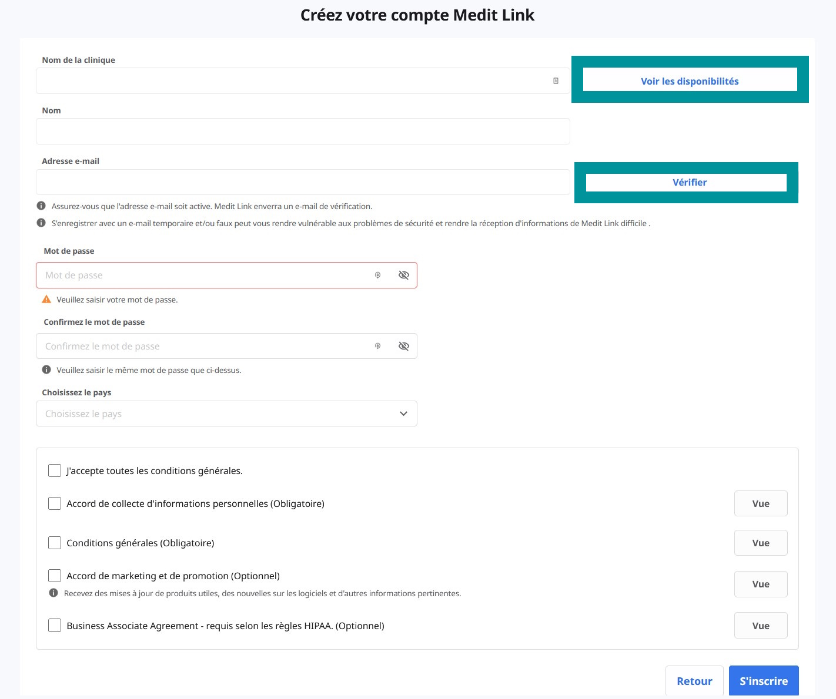Click info icon beside 'Recevez des mises à jour'

[53, 593]
